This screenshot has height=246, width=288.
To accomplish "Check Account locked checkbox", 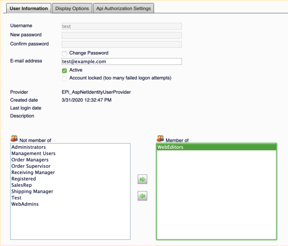I will 64,79.
